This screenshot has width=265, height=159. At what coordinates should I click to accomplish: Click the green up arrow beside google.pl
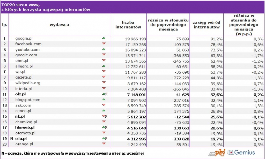pos(104,38)
